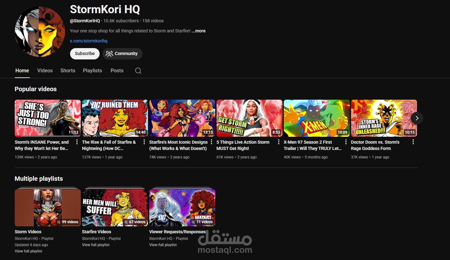The width and height of the screenshot is (450, 260).
Task: Open the channel search magnifier icon
Action: (x=138, y=71)
